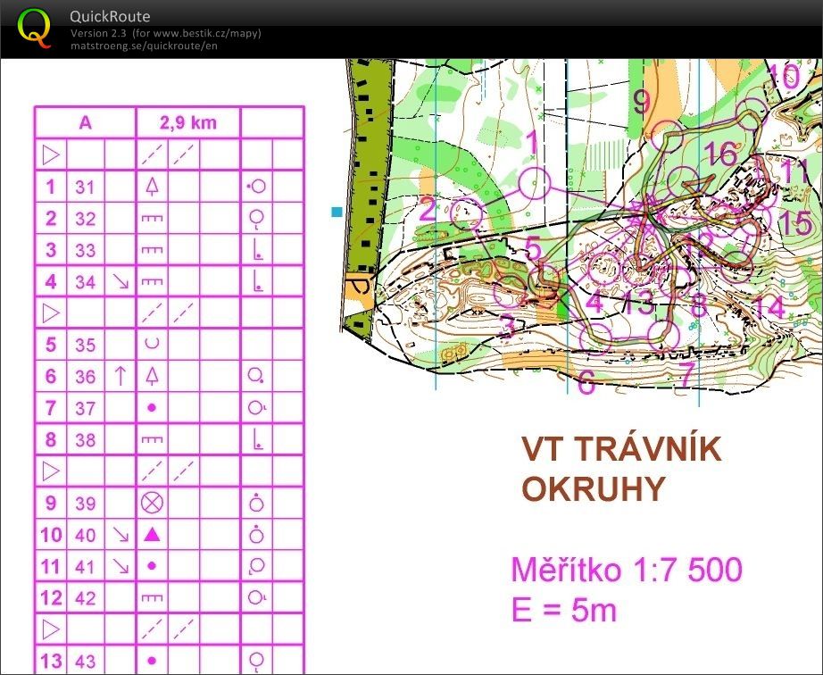Click the foot-of-cliff symbol in row 3
823x675 pixels.
pos(257,250)
